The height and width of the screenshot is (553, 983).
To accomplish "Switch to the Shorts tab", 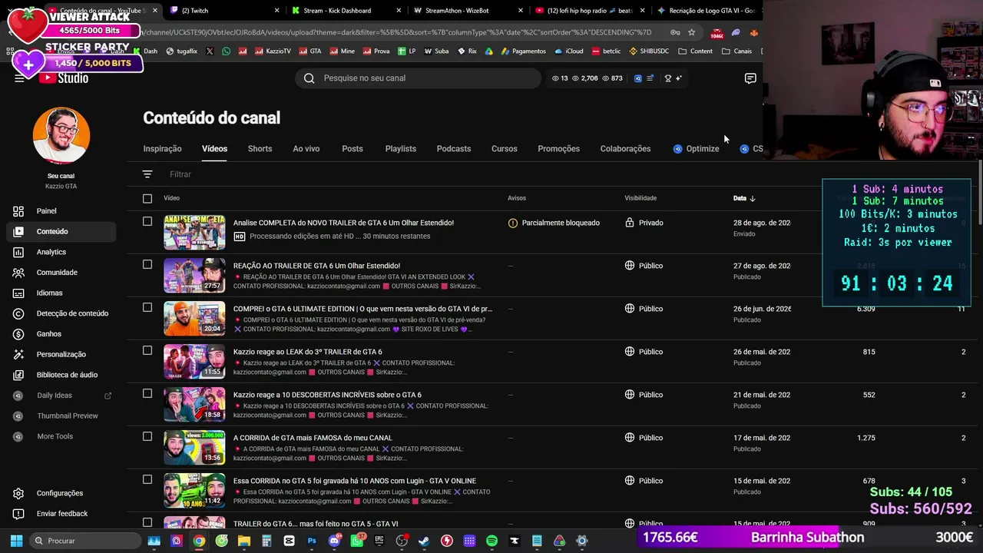I will (x=260, y=149).
